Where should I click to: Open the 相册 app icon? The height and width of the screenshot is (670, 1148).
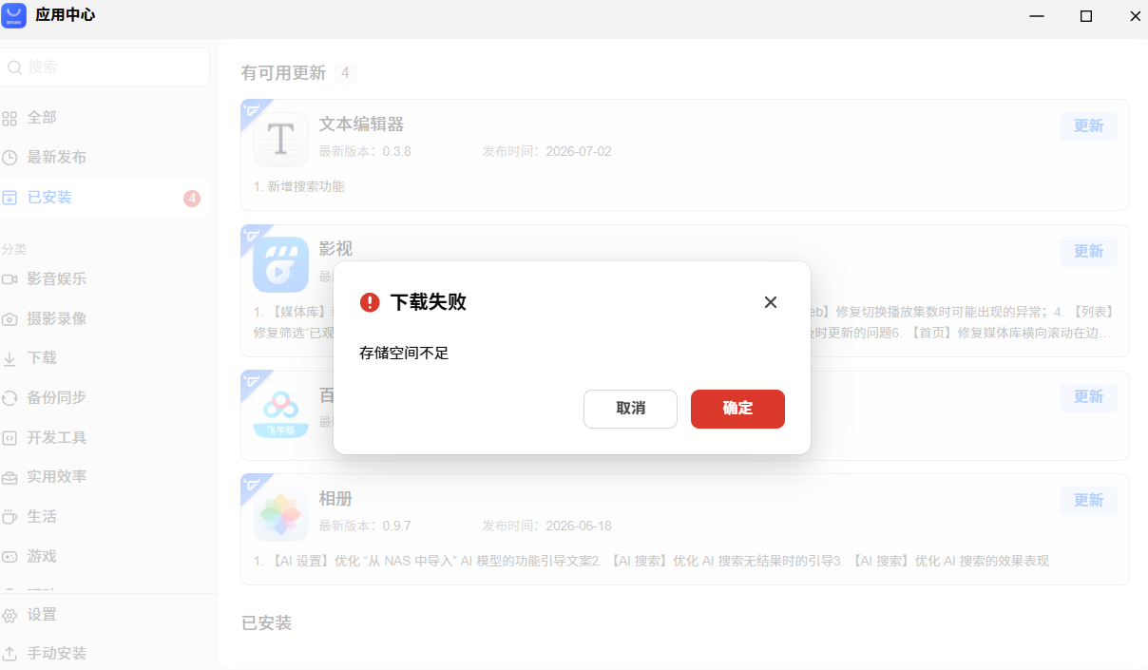[x=280, y=514]
